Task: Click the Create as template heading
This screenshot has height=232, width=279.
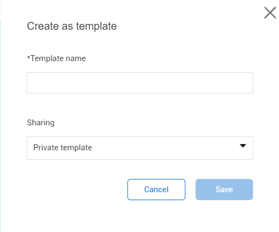Action: (72, 26)
